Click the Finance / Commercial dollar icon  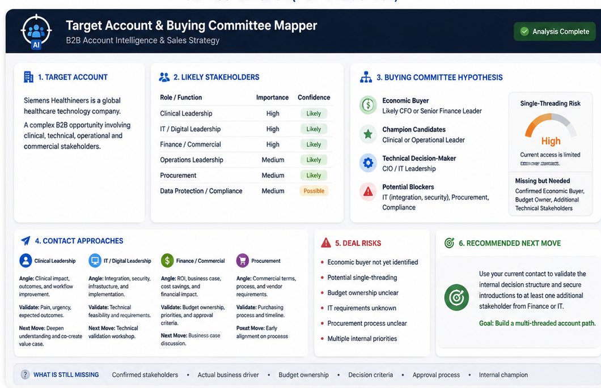click(x=167, y=261)
